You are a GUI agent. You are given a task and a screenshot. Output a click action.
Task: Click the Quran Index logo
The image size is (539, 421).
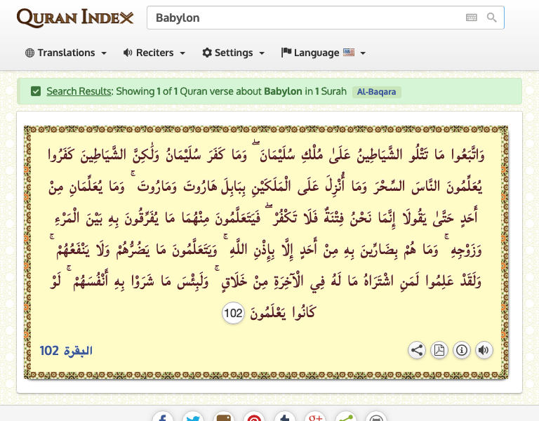(x=75, y=18)
